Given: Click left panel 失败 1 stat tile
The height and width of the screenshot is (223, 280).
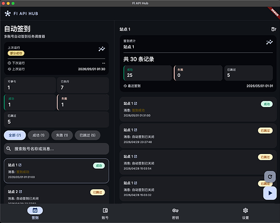Looking at the screenshot, I should tap(83, 102).
